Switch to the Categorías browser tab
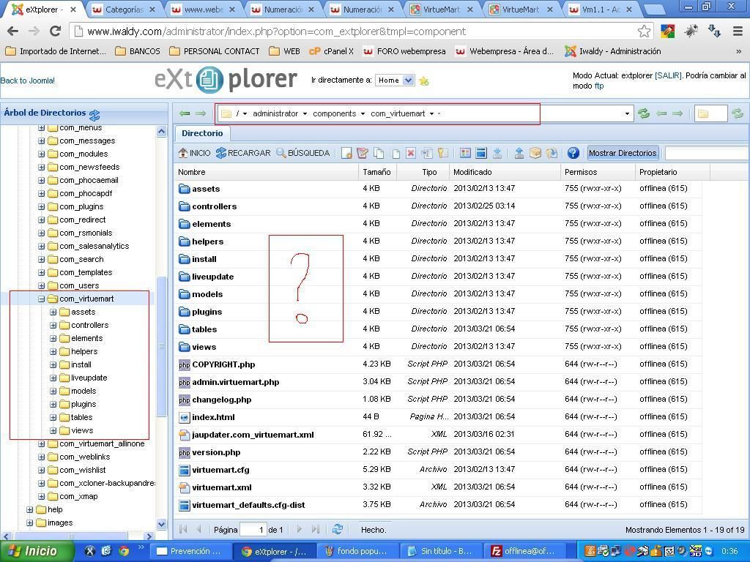 coord(124,9)
